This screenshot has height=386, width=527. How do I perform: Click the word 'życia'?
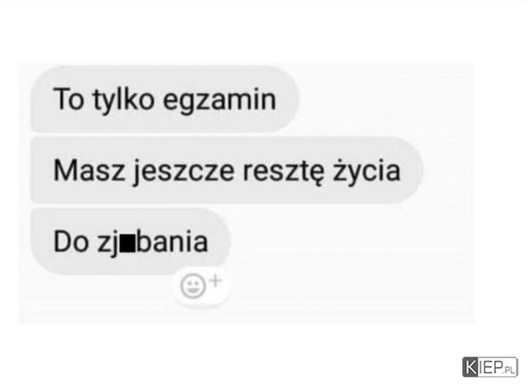tap(366, 171)
